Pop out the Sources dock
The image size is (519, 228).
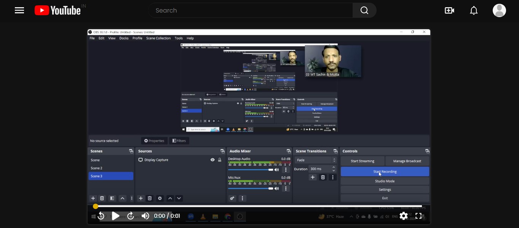pos(222,151)
